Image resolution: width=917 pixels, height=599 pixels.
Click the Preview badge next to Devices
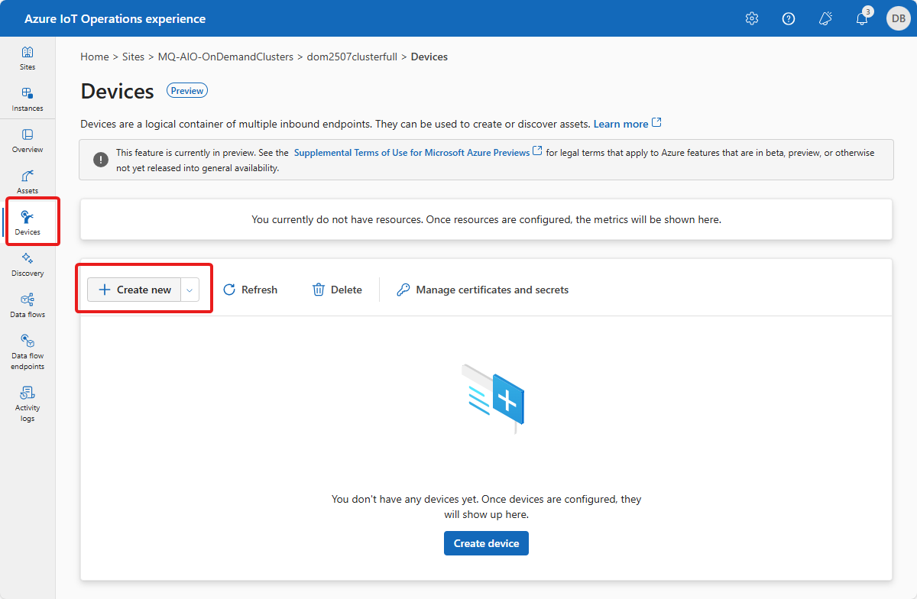(187, 91)
